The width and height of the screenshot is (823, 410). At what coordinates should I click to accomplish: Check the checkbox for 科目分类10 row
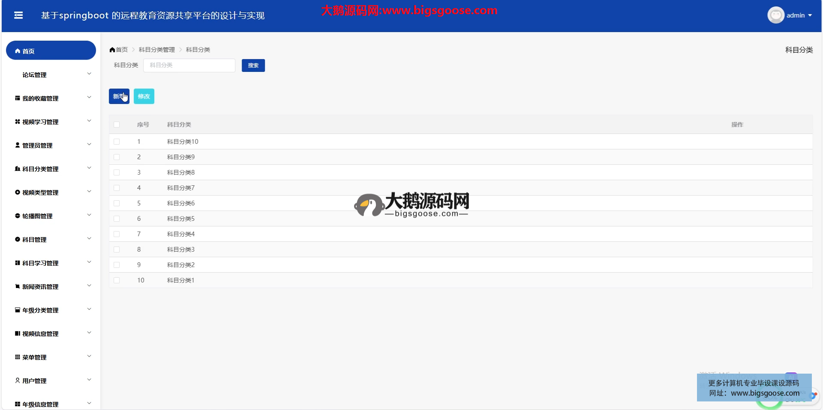pos(117,142)
